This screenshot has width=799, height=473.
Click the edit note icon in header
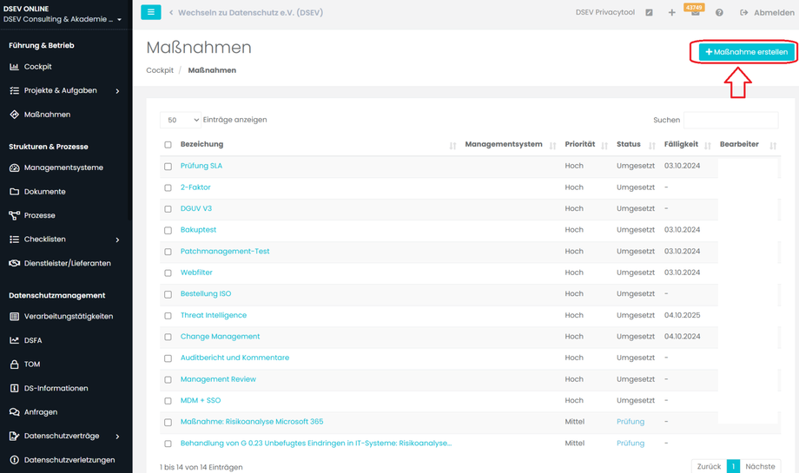click(x=649, y=13)
